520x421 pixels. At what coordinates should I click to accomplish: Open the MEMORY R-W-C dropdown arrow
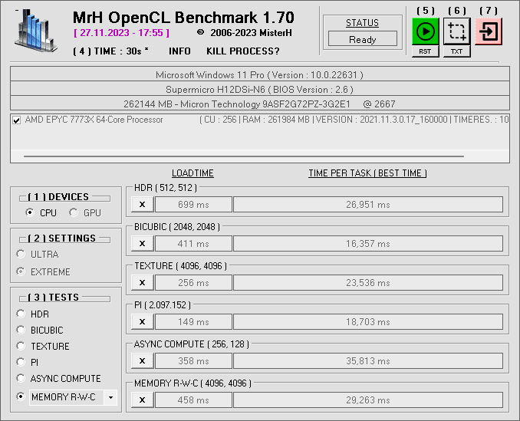point(110,397)
